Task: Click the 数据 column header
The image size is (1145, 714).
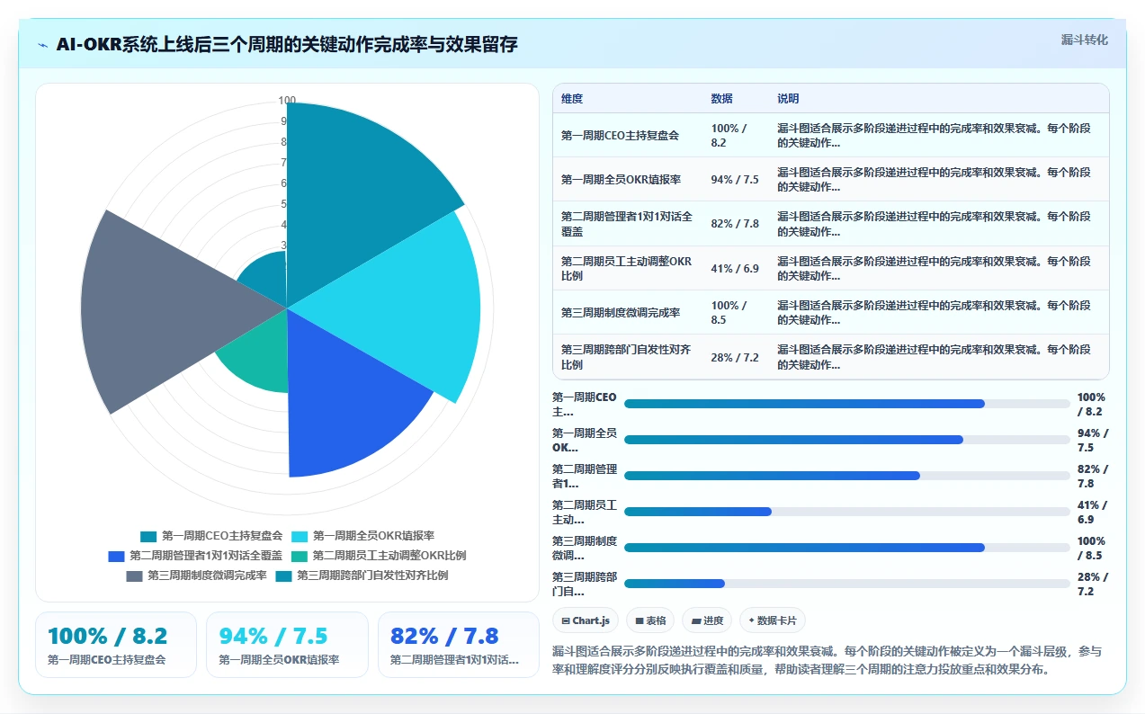Action: point(721,99)
